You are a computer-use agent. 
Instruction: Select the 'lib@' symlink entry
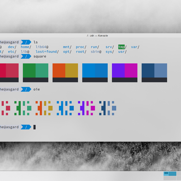pos(25,52)
